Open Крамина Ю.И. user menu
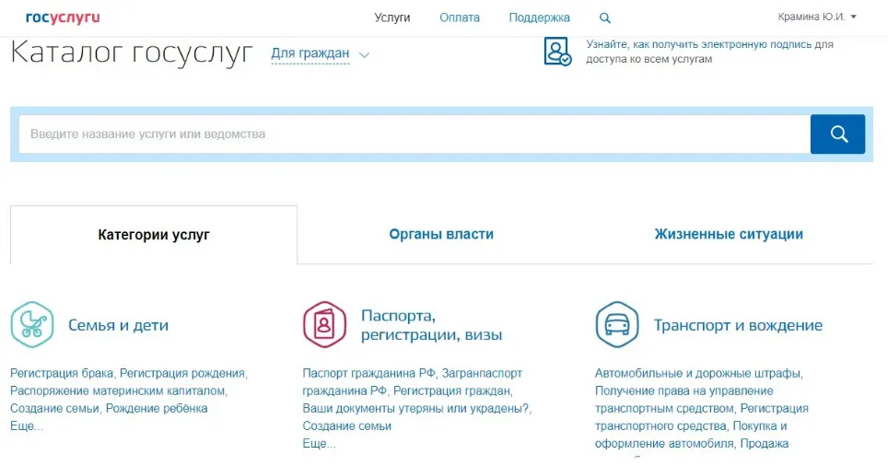The image size is (888, 466). pyautogui.click(x=817, y=17)
